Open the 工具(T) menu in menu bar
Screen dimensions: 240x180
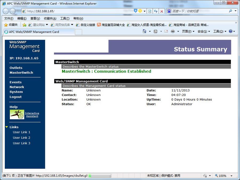65,18
